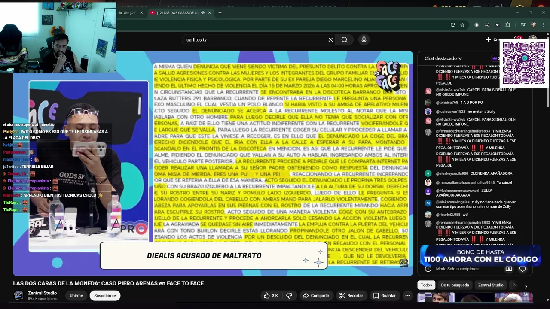Screen dimensions: 550x309
Task: Show more filter chips with right arrow
Action: pyautogui.click(x=526, y=286)
